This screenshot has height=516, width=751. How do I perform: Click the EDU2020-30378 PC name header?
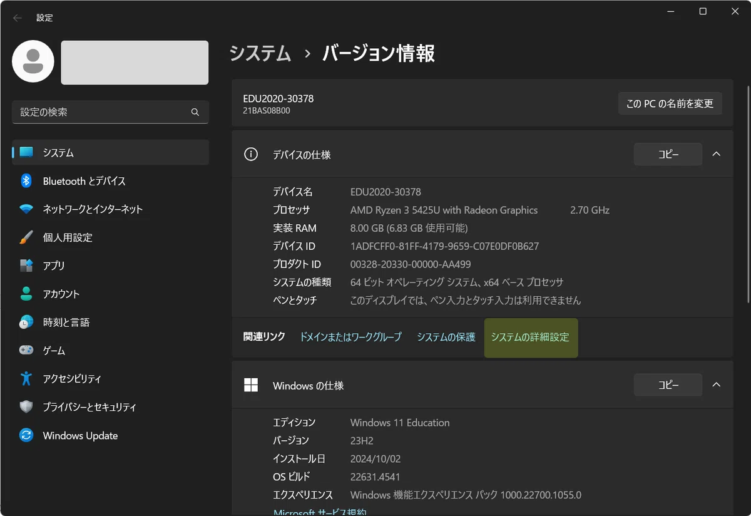pyautogui.click(x=278, y=98)
